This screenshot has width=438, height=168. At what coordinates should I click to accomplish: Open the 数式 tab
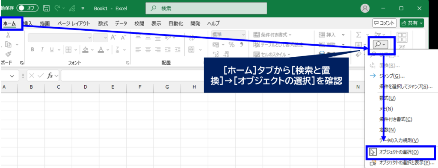pyautogui.click(x=103, y=24)
